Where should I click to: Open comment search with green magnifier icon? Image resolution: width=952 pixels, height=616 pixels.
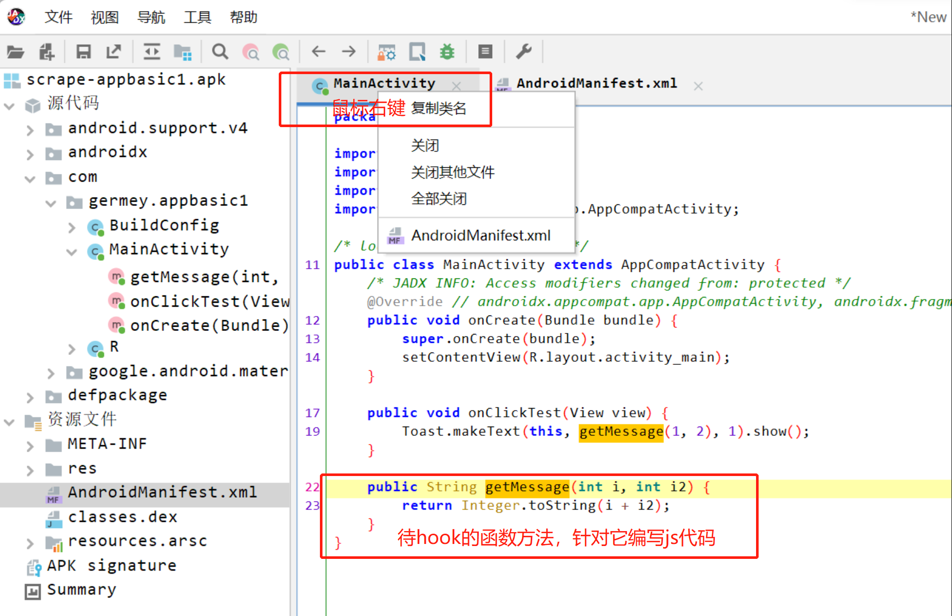(x=281, y=52)
